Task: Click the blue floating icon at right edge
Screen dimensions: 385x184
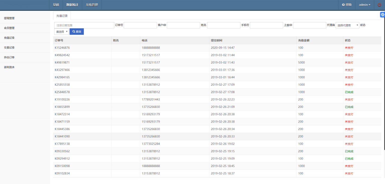Action: [382, 15]
